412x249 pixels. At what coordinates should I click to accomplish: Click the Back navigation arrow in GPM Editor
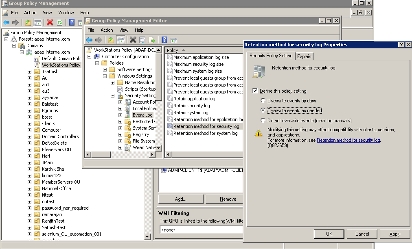click(90, 39)
